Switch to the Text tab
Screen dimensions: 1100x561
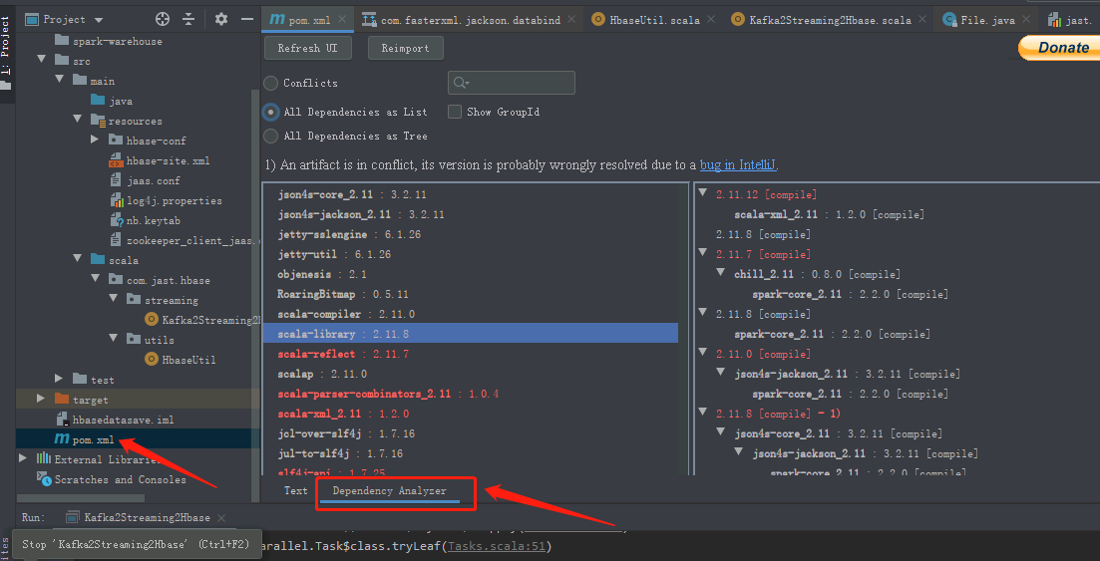pyautogui.click(x=295, y=491)
